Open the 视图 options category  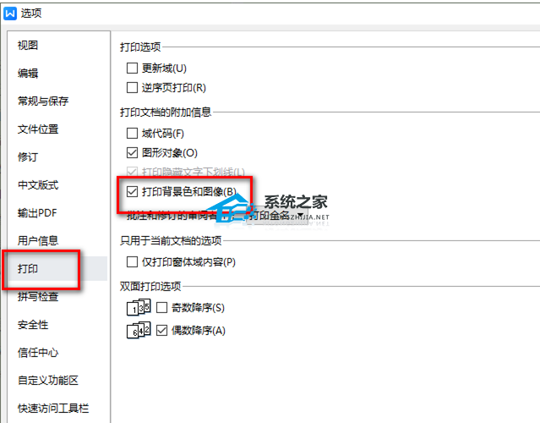(28, 45)
